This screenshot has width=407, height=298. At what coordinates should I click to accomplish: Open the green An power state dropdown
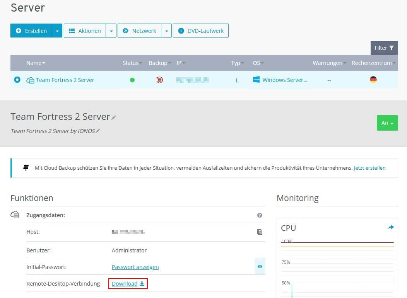[387, 123]
